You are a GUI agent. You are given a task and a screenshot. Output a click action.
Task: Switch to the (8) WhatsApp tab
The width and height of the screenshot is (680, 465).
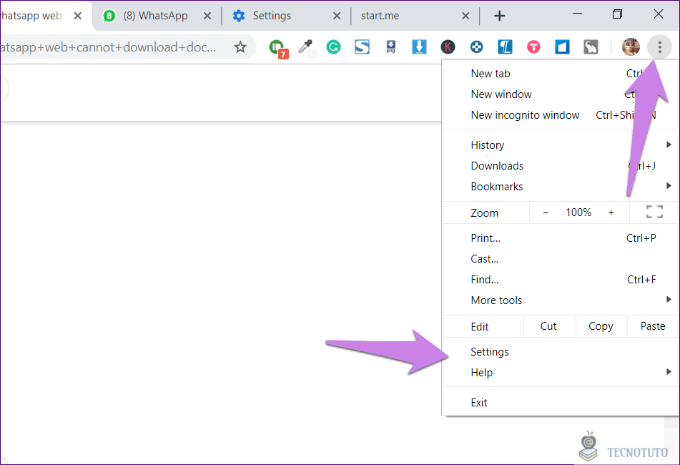pos(156,16)
